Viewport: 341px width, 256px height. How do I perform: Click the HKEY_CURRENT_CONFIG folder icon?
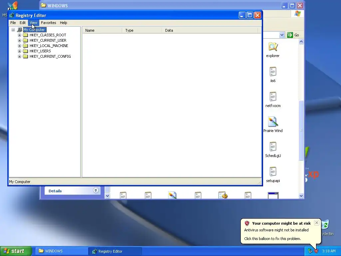point(25,56)
